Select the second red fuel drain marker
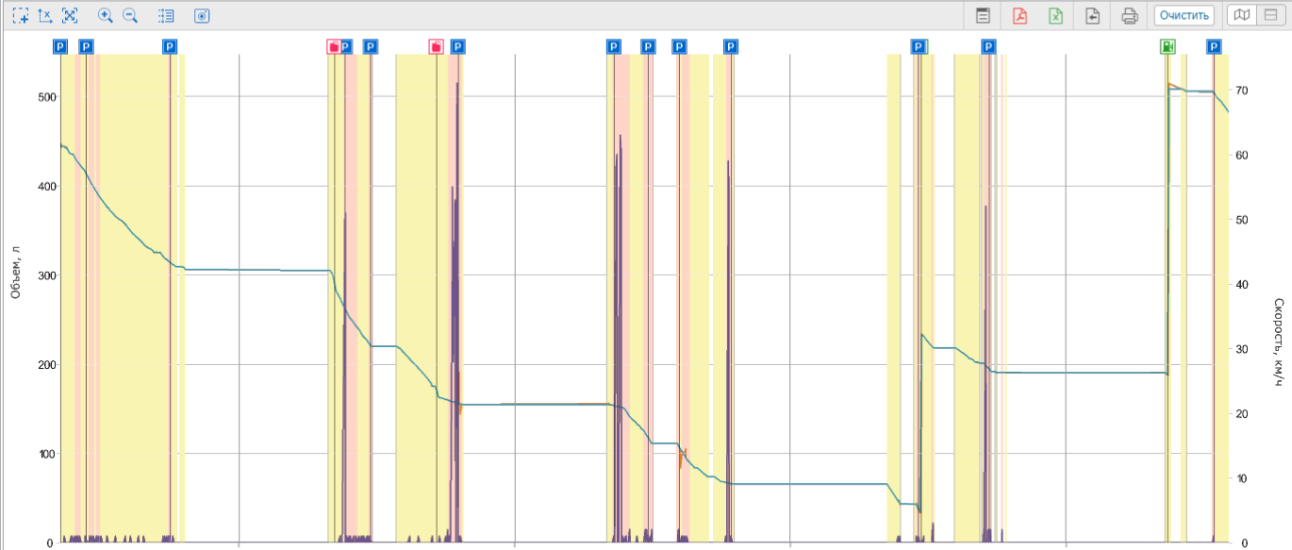1292x550 pixels. 436,46
